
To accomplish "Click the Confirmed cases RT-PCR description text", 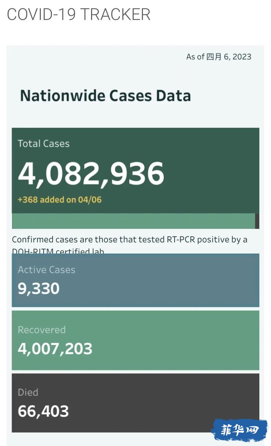I will point(129,245).
